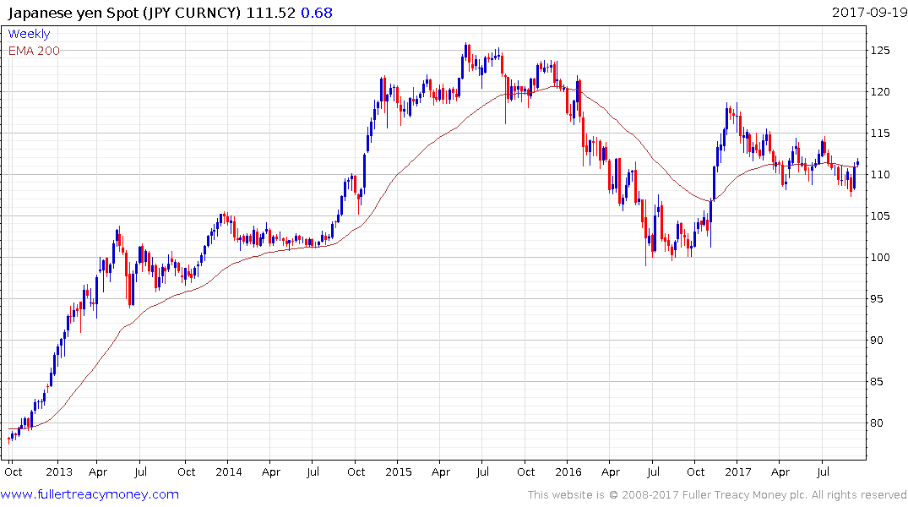The image size is (908, 507).
Task: Click the 80 price axis label
Action: pos(878,423)
